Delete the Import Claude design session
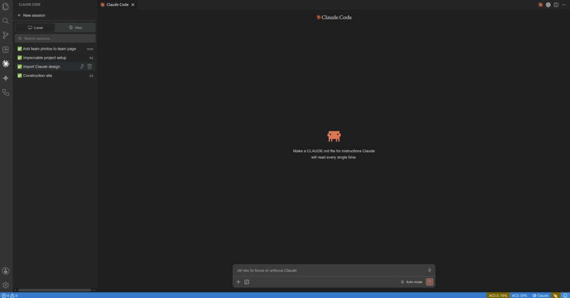This screenshot has width=570, height=298. click(90, 66)
